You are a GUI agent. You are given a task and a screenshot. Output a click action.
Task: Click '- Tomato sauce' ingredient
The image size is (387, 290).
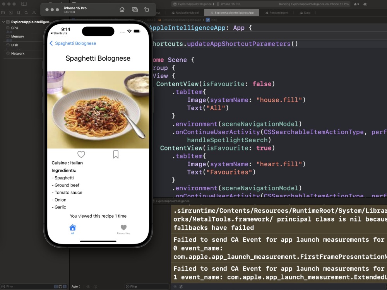(67, 193)
